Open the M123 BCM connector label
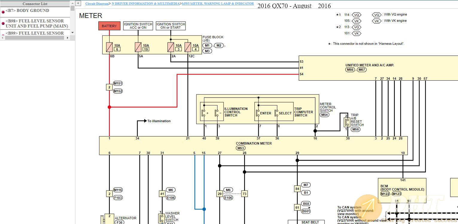The height and width of the screenshot is (224, 458). [x=397, y=194]
